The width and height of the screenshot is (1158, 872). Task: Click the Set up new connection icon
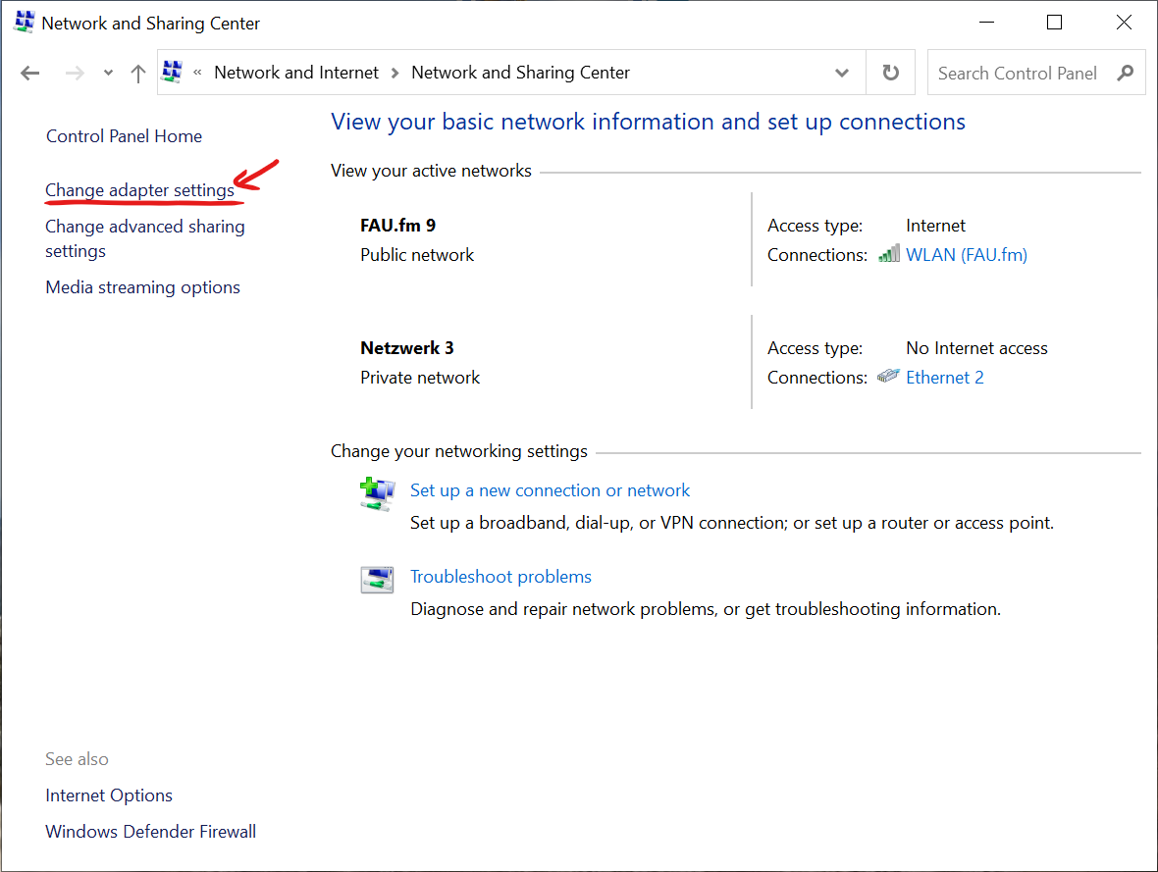(x=376, y=492)
